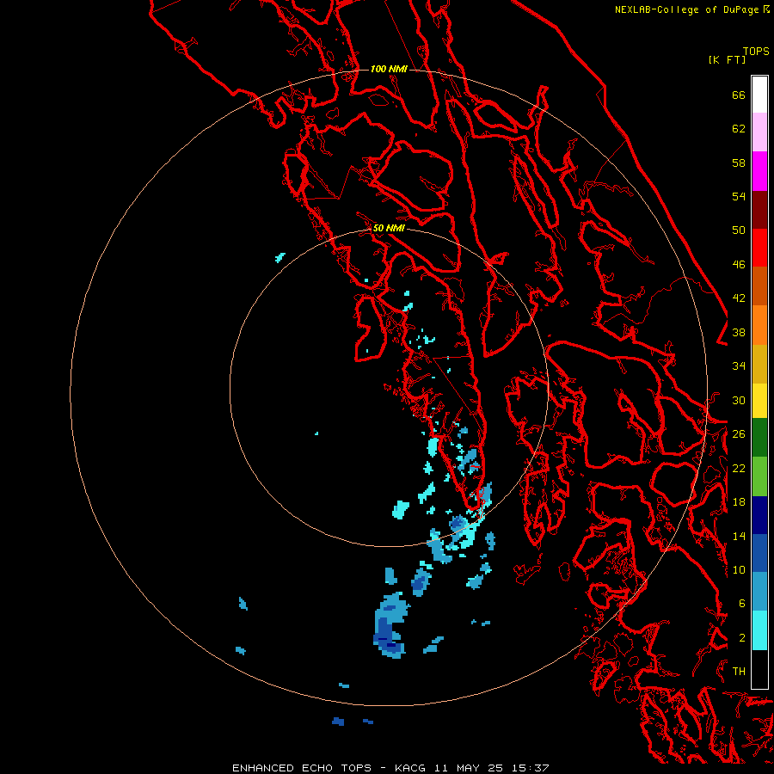Click the gold 34-38 kft legend swatch

click(759, 364)
